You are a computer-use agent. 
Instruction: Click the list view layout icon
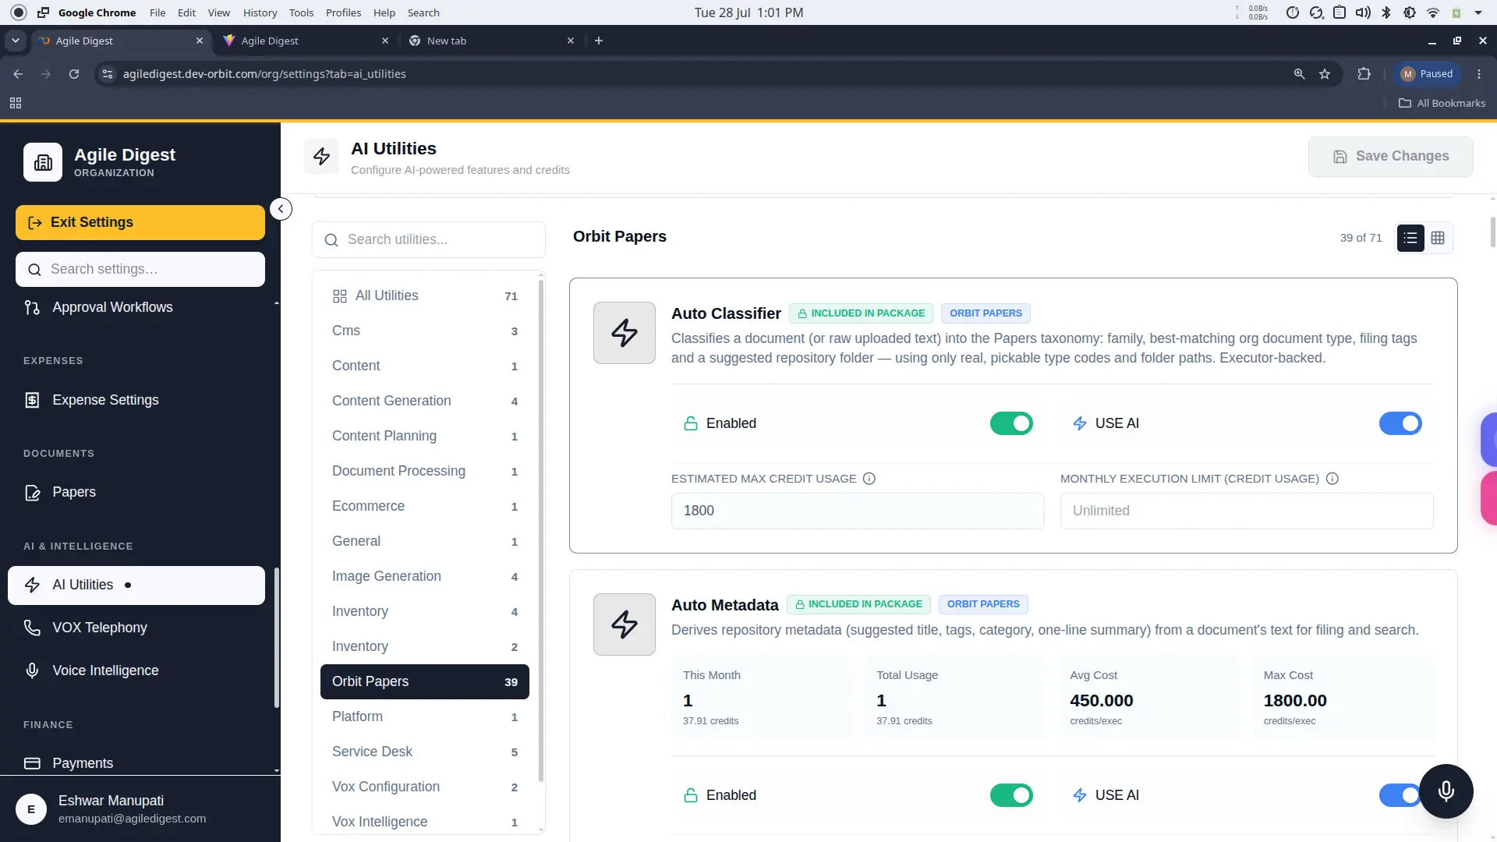pyautogui.click(x=1410, y=238)
